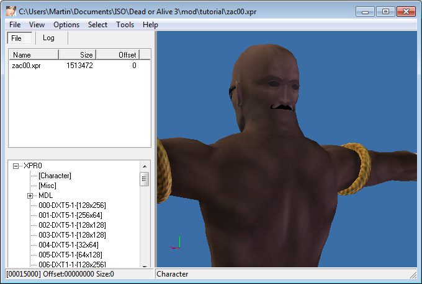Screen dimensions: 422x284
Task: Open the View menu
Action: click(x=37, y=25)
